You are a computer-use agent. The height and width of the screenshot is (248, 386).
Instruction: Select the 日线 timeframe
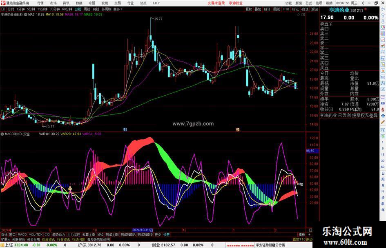pos(78,9)
